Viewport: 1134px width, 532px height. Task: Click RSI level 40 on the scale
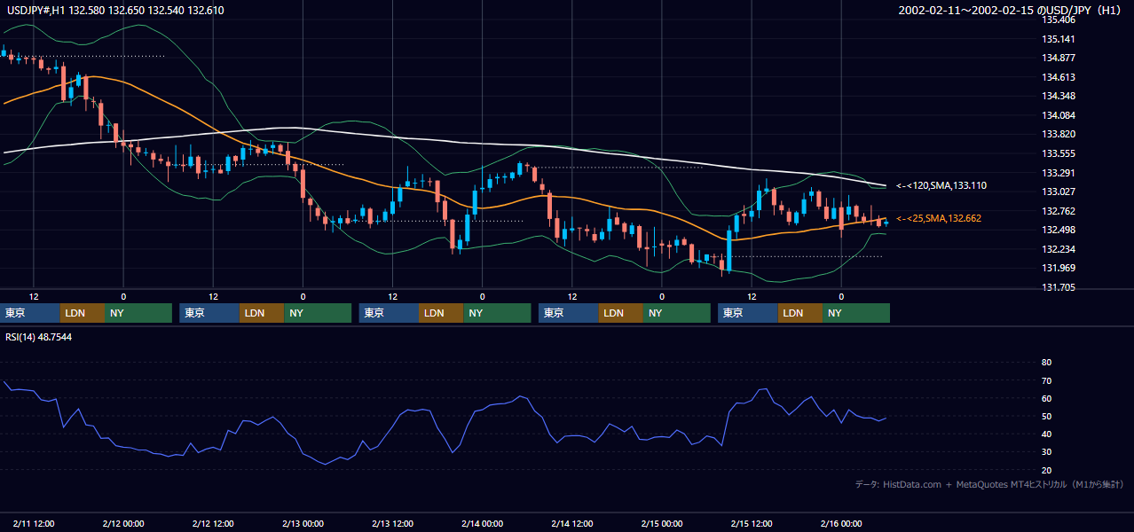point(1046,434)
